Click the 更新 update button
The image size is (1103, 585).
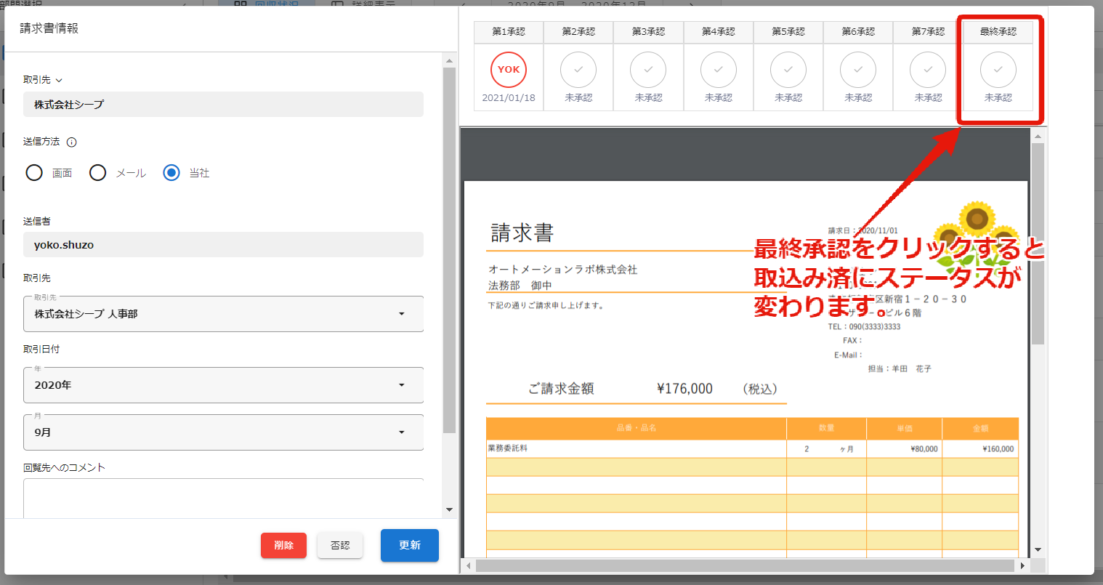[x=410, y=545]
